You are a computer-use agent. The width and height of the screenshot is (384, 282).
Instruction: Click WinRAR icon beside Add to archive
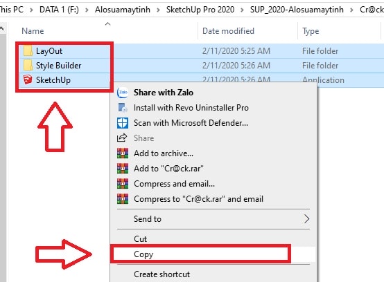[123, 153]
